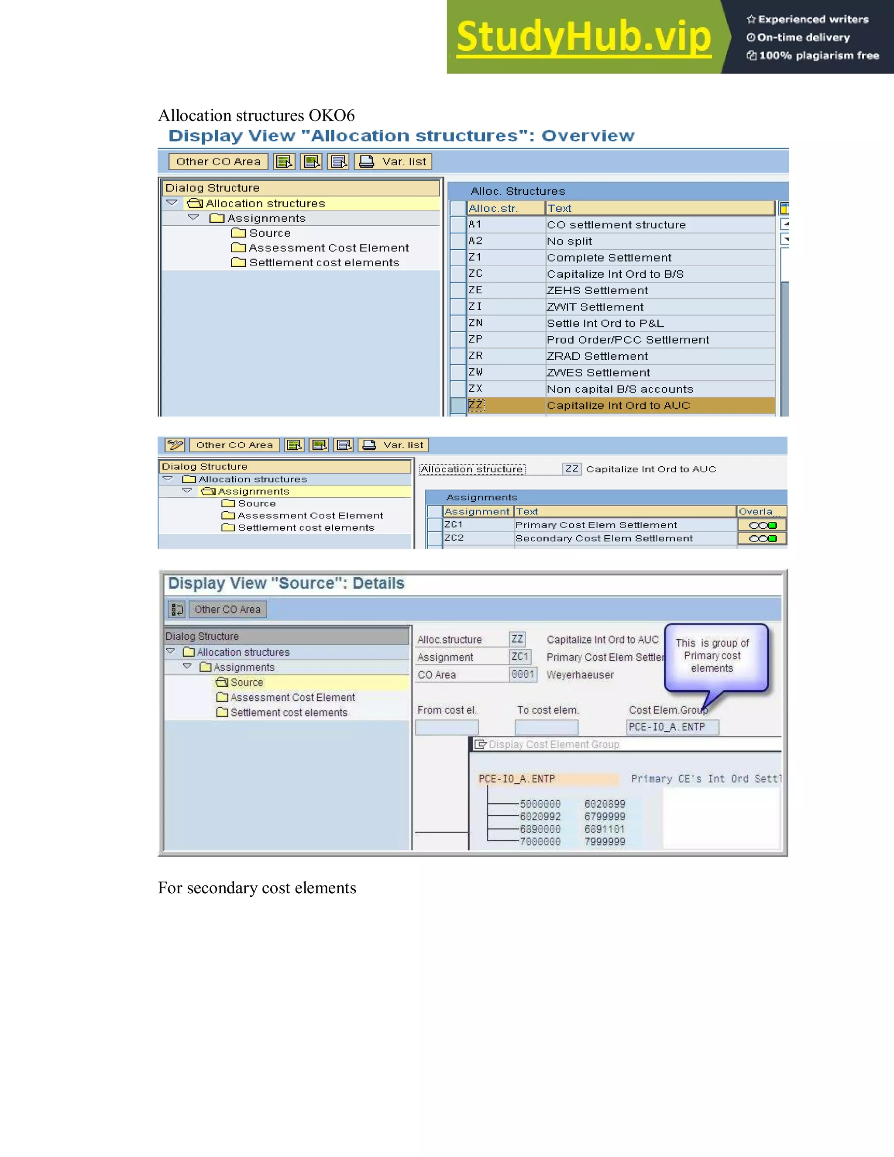Click Source open folder icon in Source Details tree
The height and width of the screenshot is (1157, 894).
click(222, 682)
